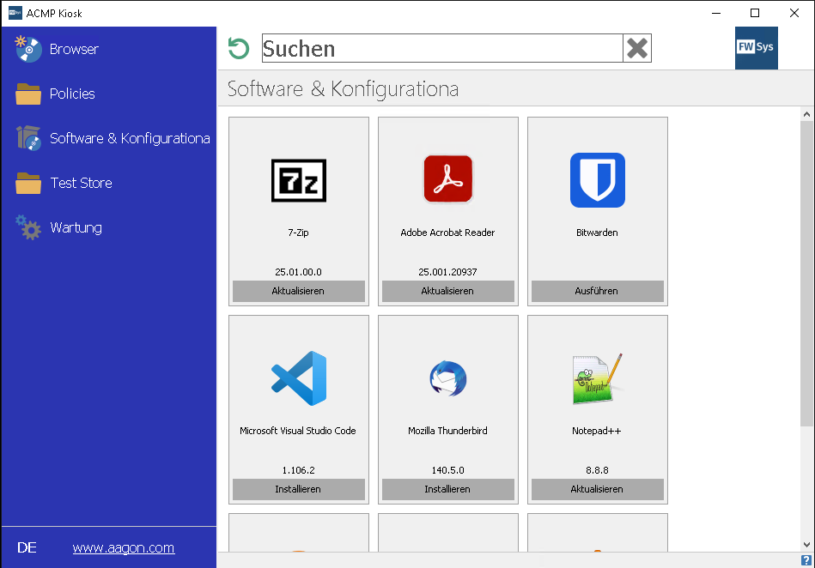Open the www.aagon.com link
Image resolution: width=815 pixels, height=568 pixels.
124,548
